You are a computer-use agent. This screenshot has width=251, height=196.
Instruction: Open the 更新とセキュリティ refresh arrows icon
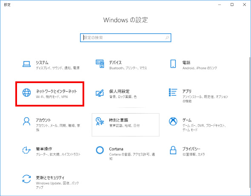coord(26,179)
